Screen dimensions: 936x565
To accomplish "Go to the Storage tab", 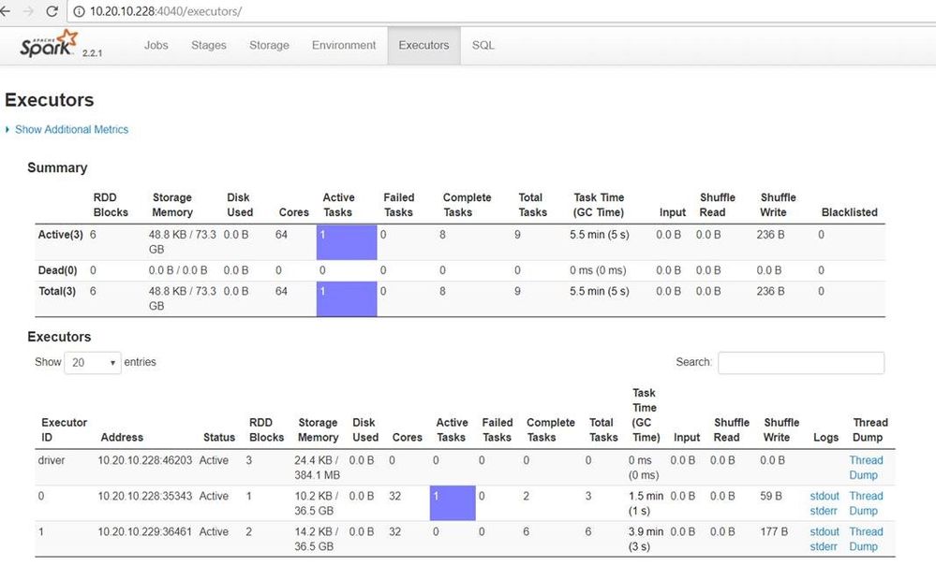I will click(269, 46).
